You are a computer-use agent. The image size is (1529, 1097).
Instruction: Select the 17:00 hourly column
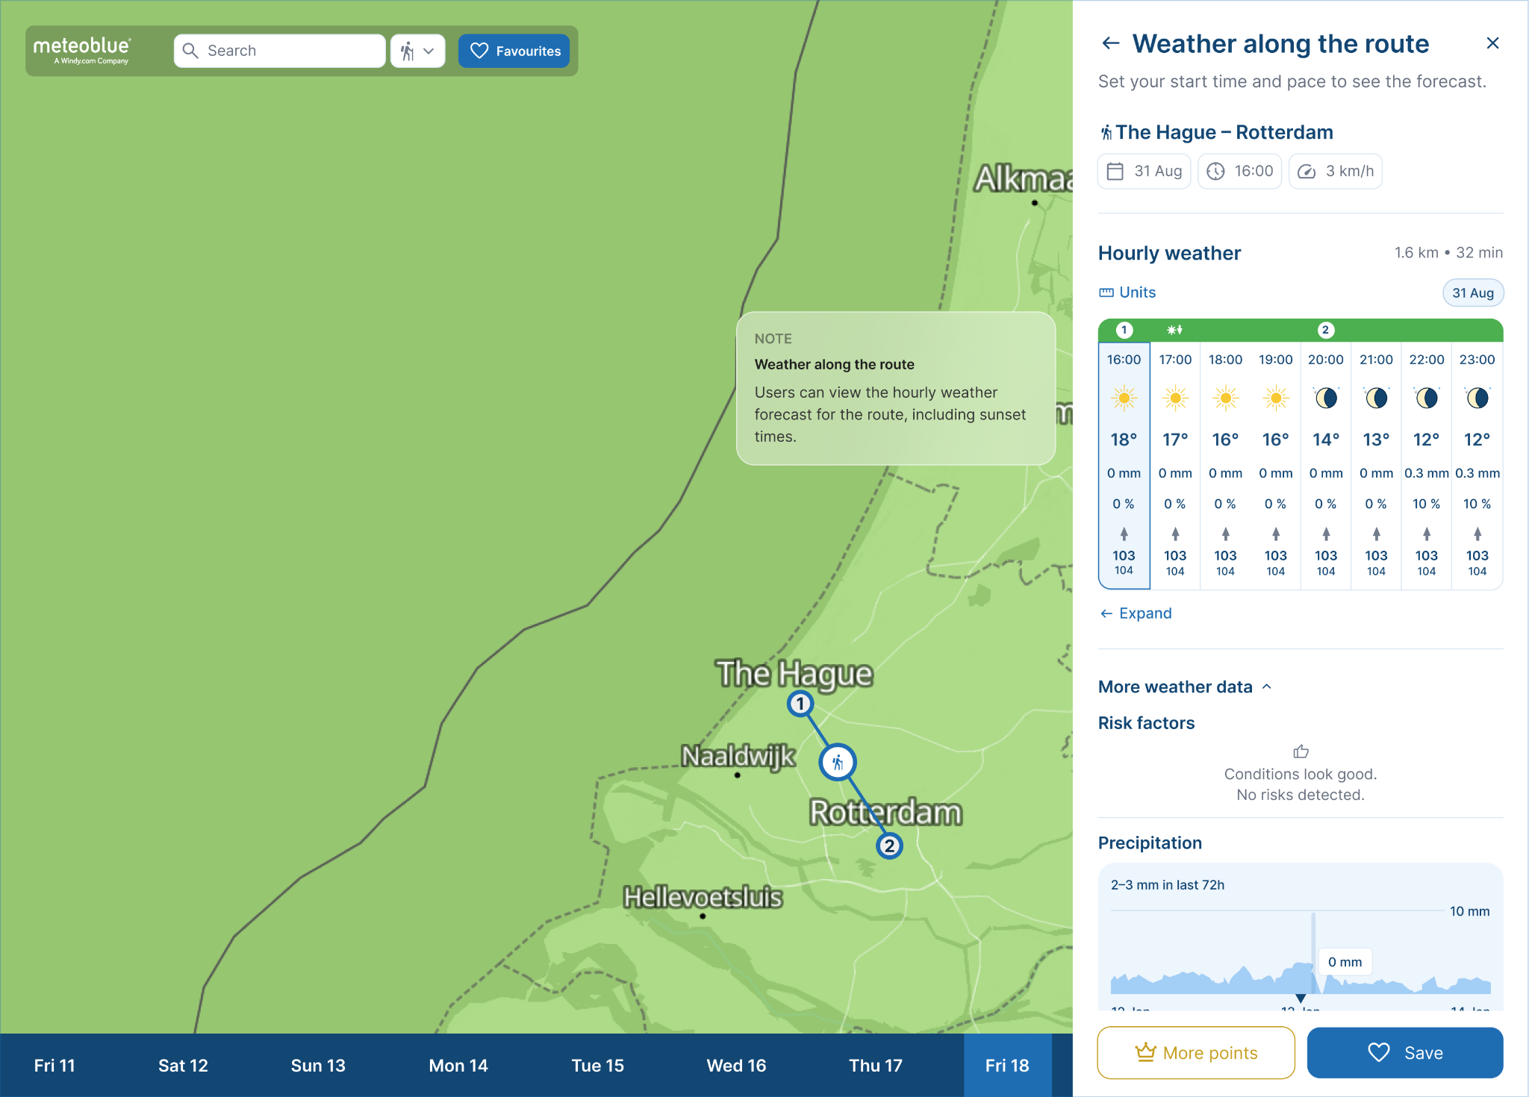(x=1175, y=466)
